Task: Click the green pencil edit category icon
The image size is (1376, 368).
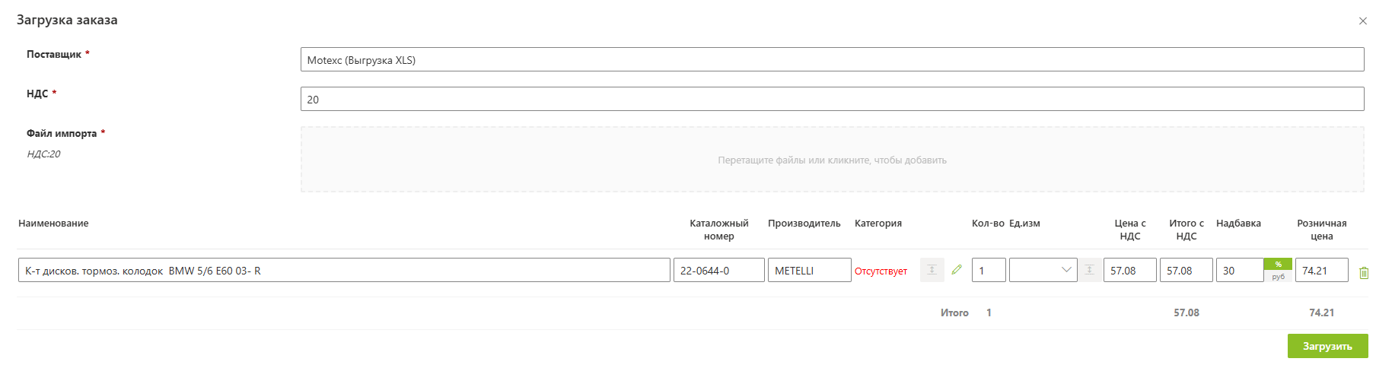Action: pyautogui.click(x=957, y=270)
